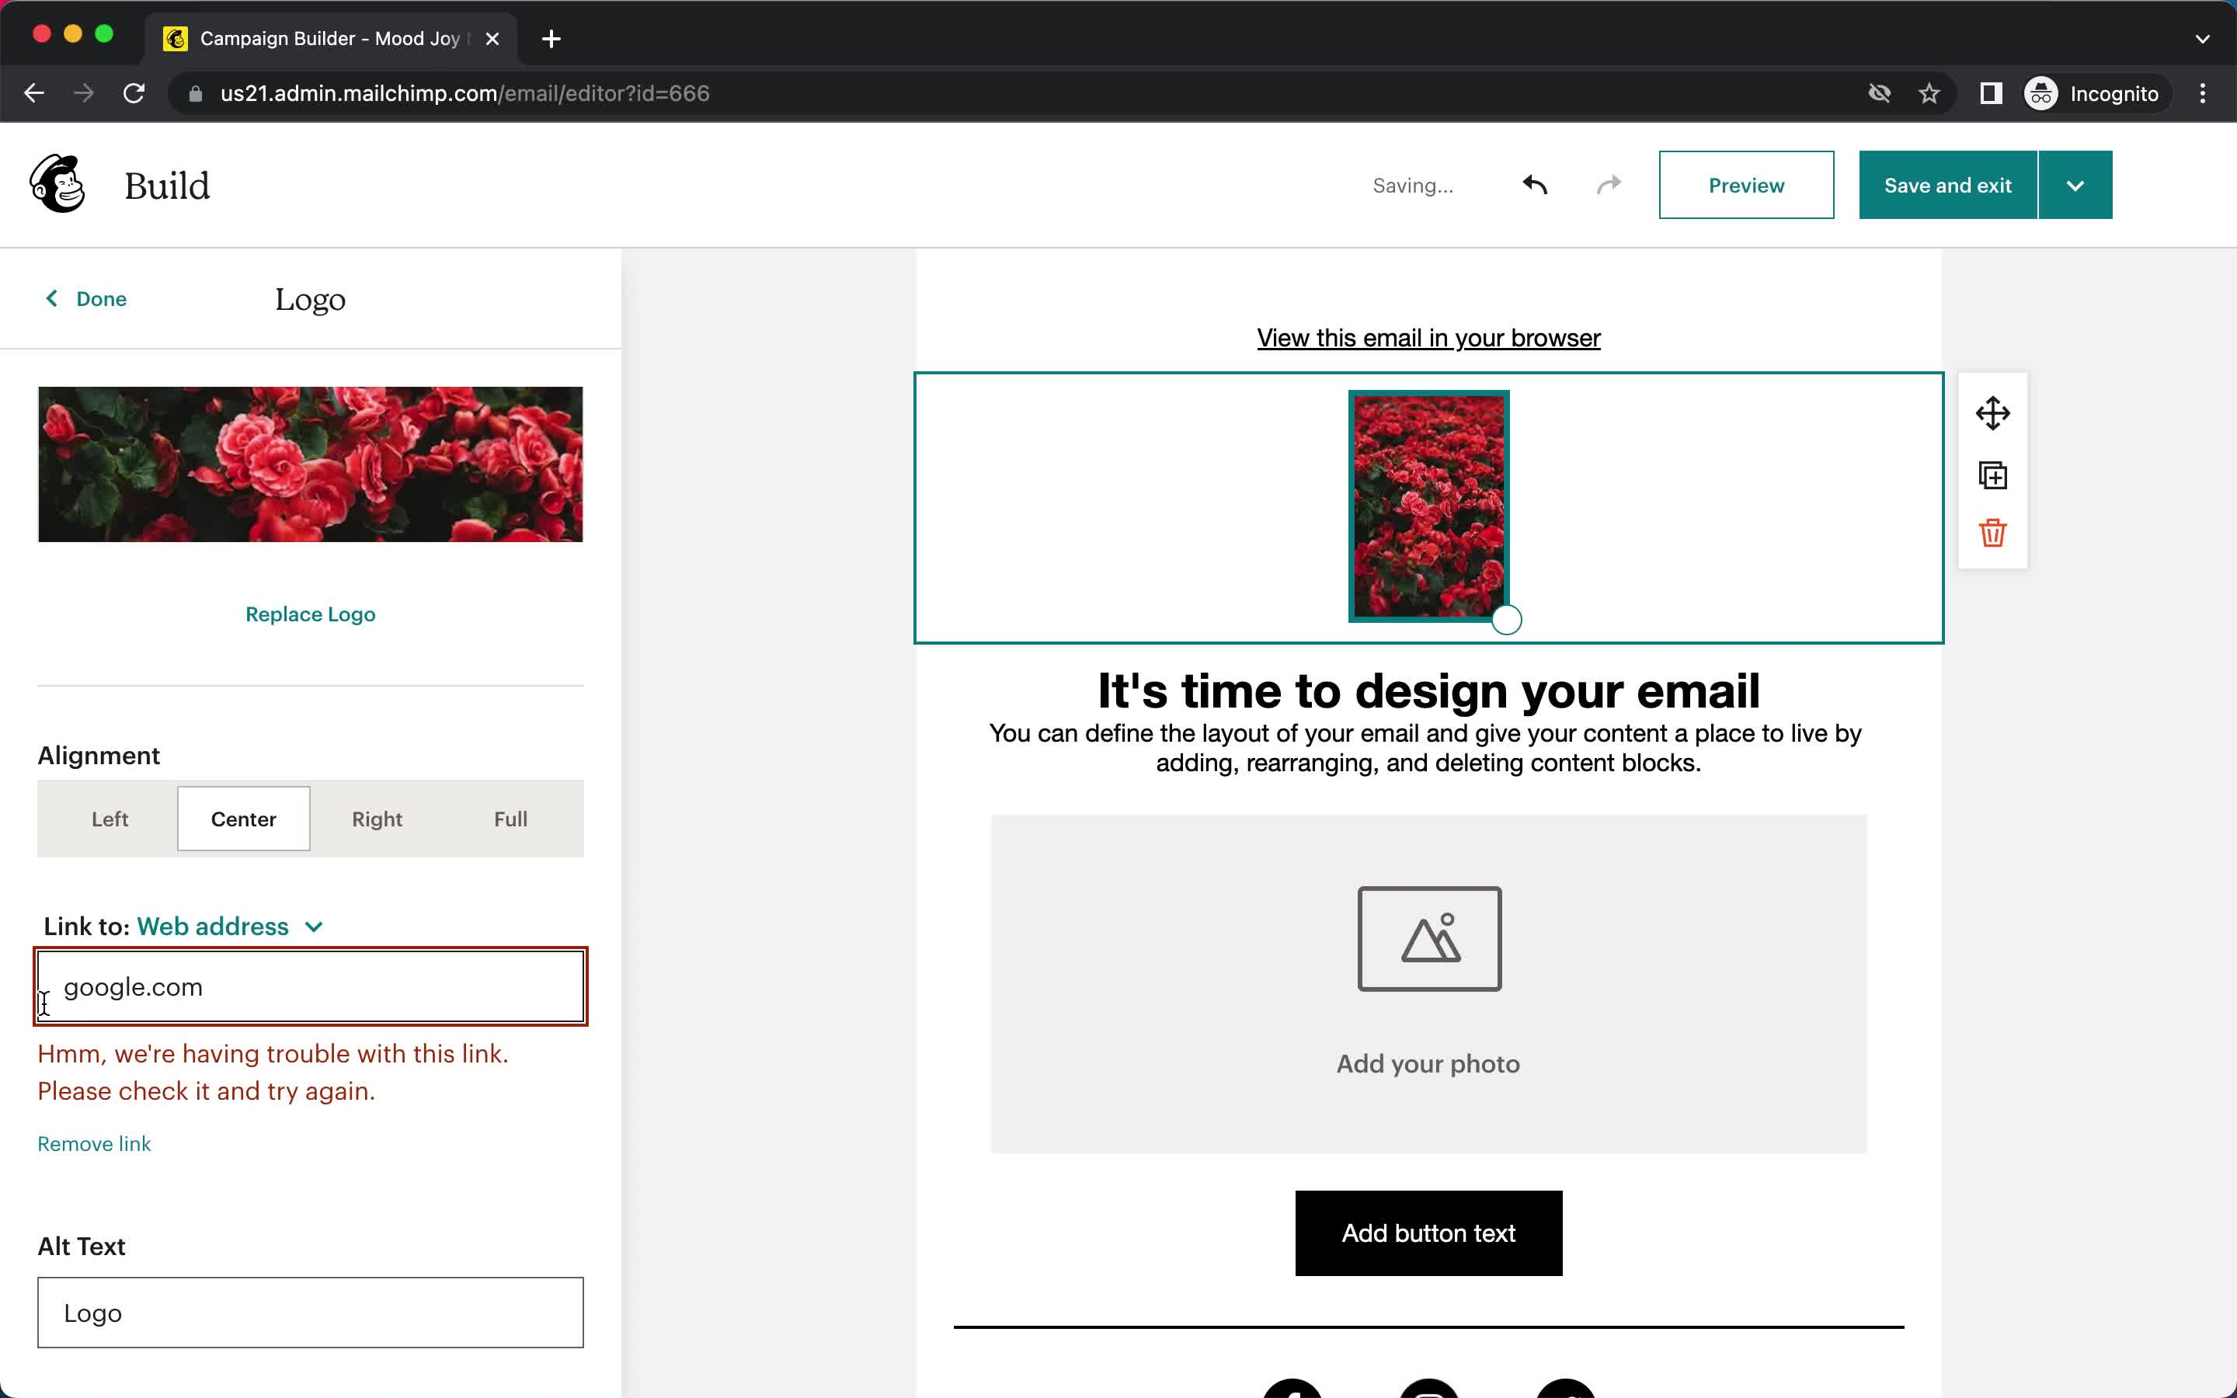Viewport: 2237px width, 1398px height.
Task: Select Right alignment option
Action: (377, 818)
